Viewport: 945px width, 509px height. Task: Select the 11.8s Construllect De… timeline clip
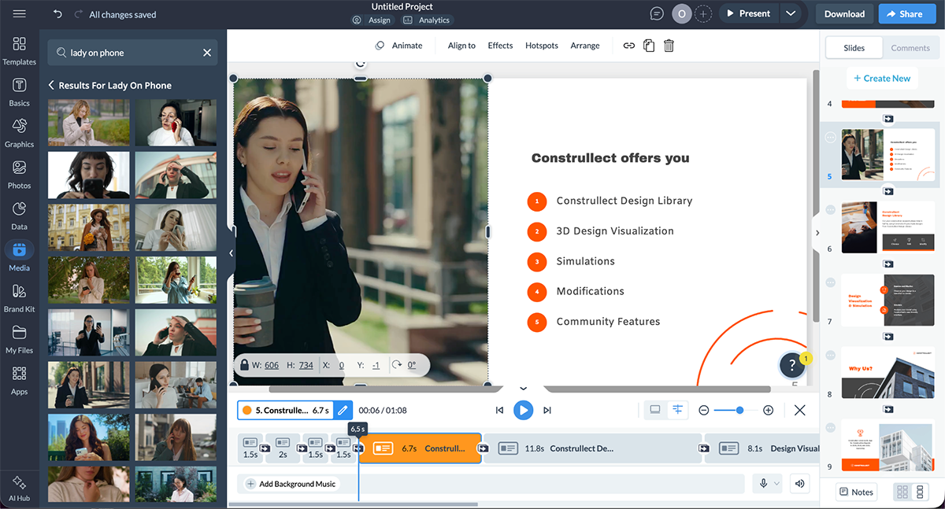click(592, 448)
